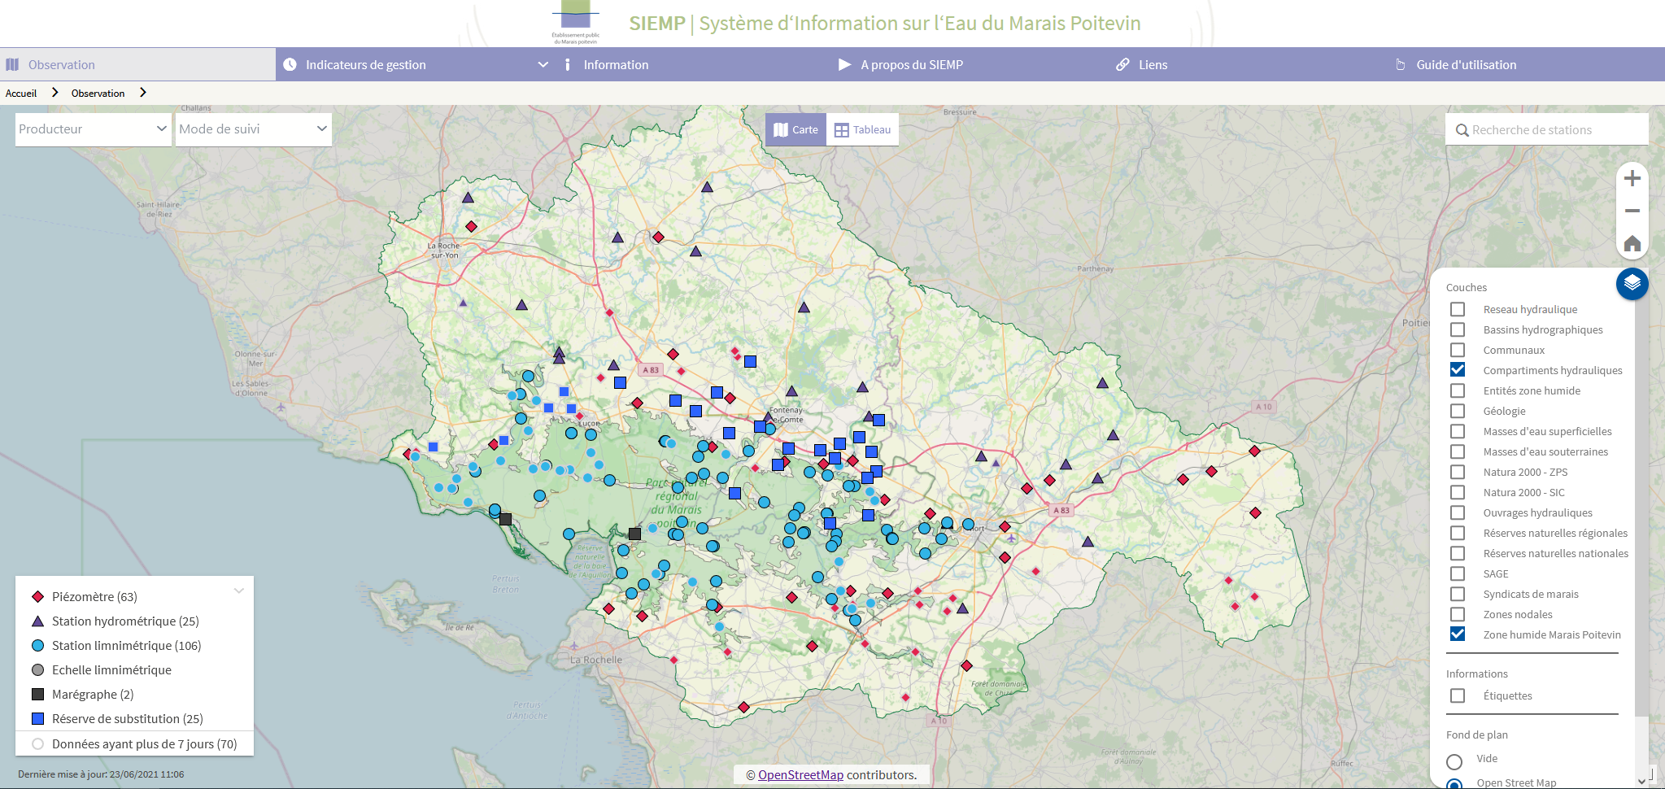
Task: Enable the SAGE layer checkbox
Action: coord(1458,573)
